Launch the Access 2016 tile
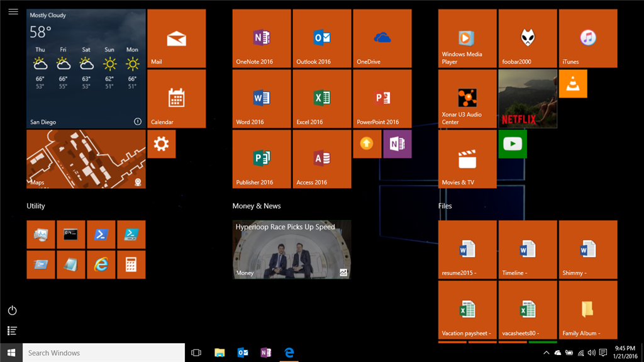 coord(322,159)
